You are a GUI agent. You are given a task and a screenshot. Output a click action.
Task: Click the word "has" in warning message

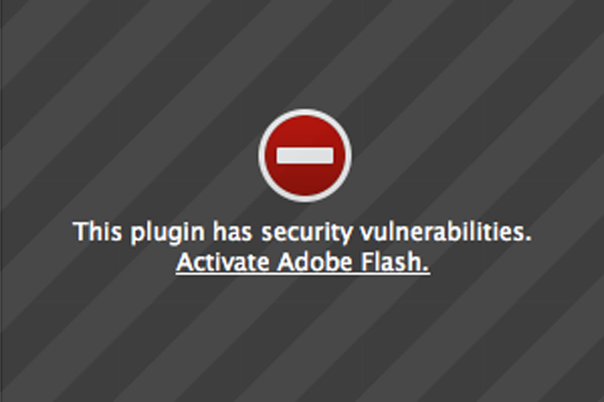tap(234, 233)
